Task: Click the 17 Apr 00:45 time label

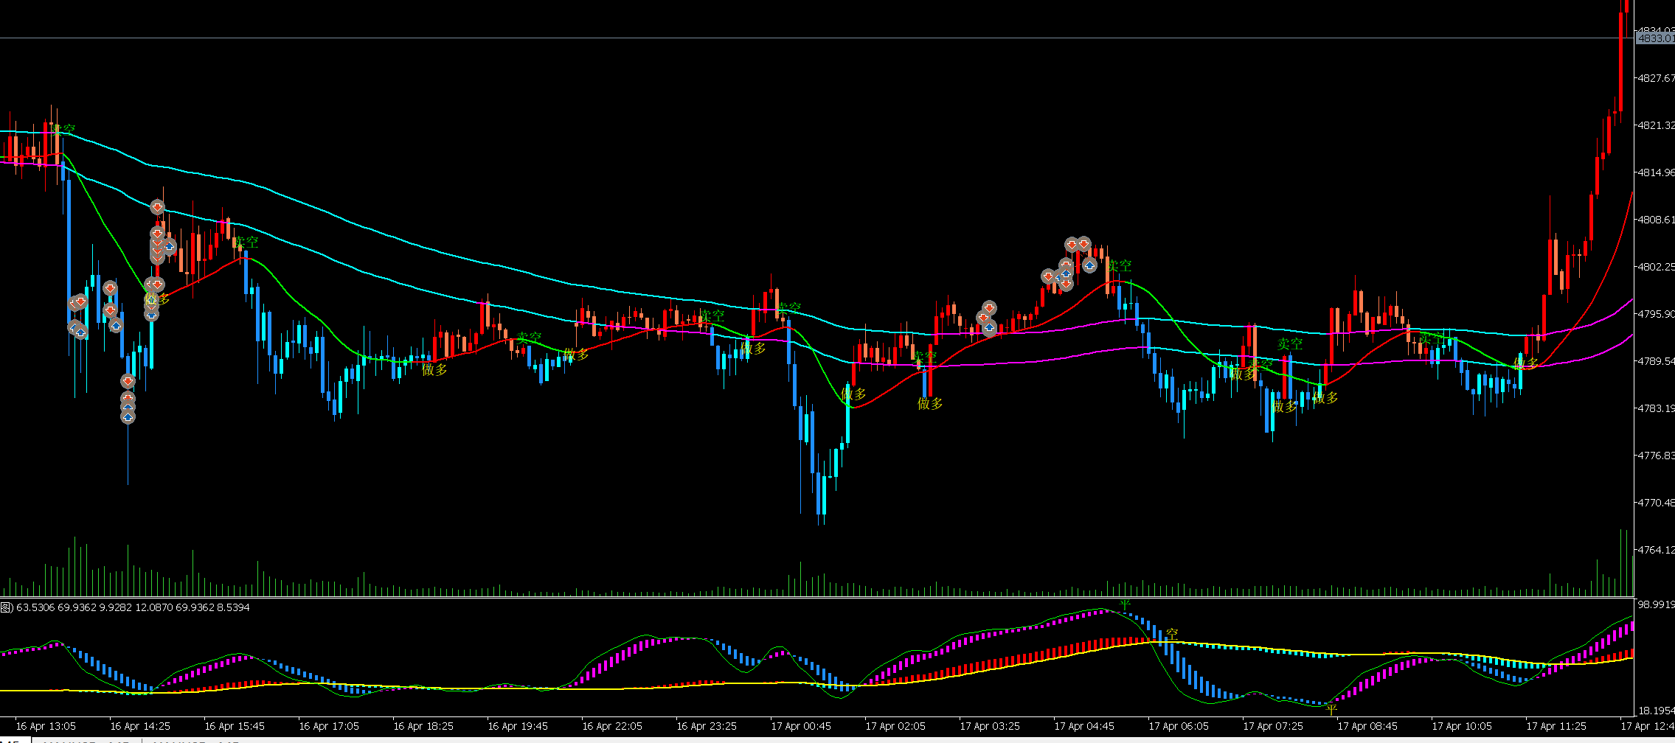Action: point(801,726)
